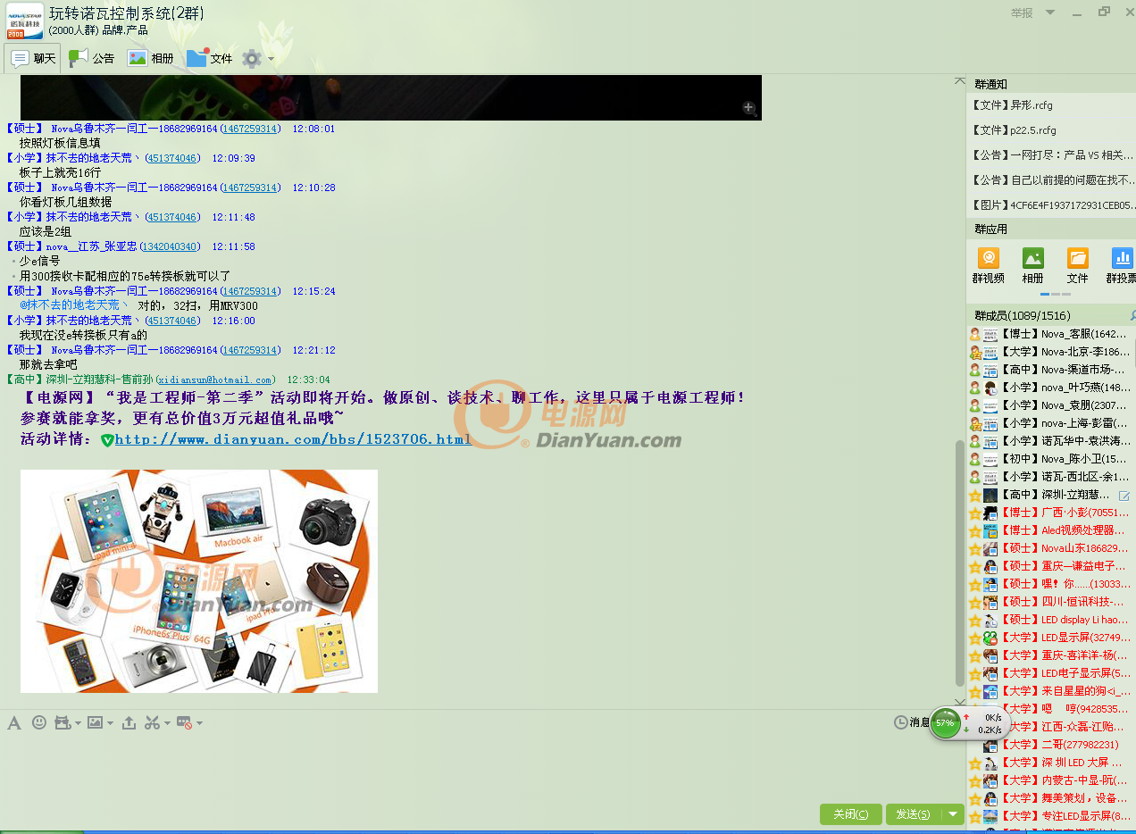Open the 群视频 group video app
This screenshot has width=1136, height=834.
(989, 266)
